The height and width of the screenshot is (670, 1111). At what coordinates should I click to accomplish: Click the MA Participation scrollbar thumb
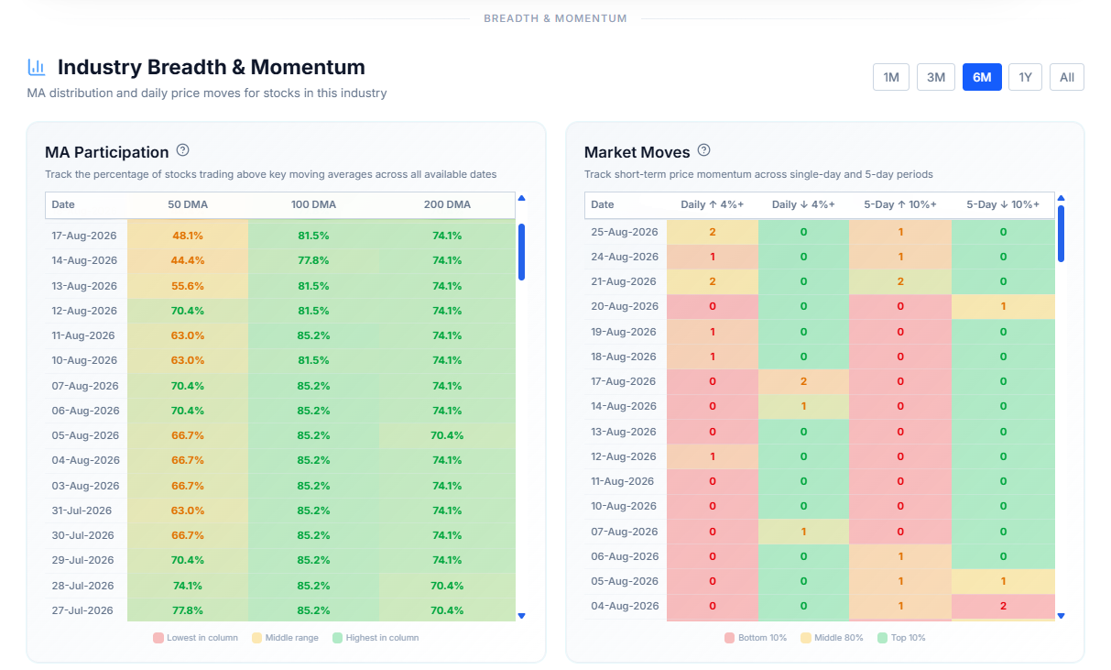[521, 251]
